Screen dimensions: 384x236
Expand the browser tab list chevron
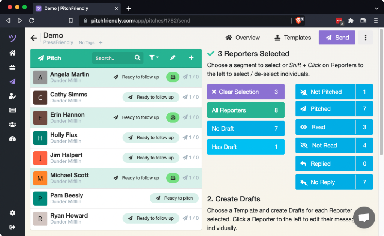point(376,8)
